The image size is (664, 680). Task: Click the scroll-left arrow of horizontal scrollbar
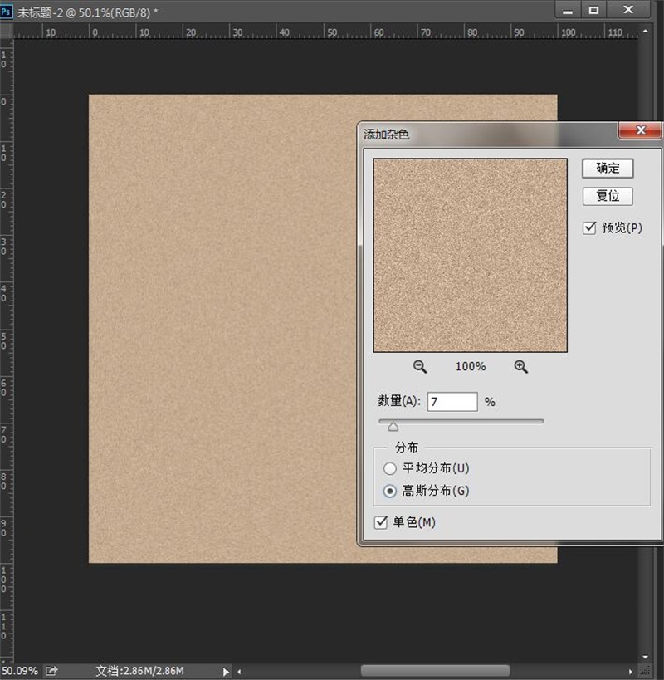239,672
